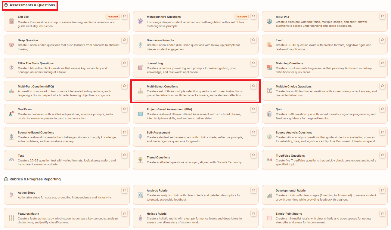Click the Rubrics & Progress Reporting heading
Screen dimensions: 391x230
point(35,179)
